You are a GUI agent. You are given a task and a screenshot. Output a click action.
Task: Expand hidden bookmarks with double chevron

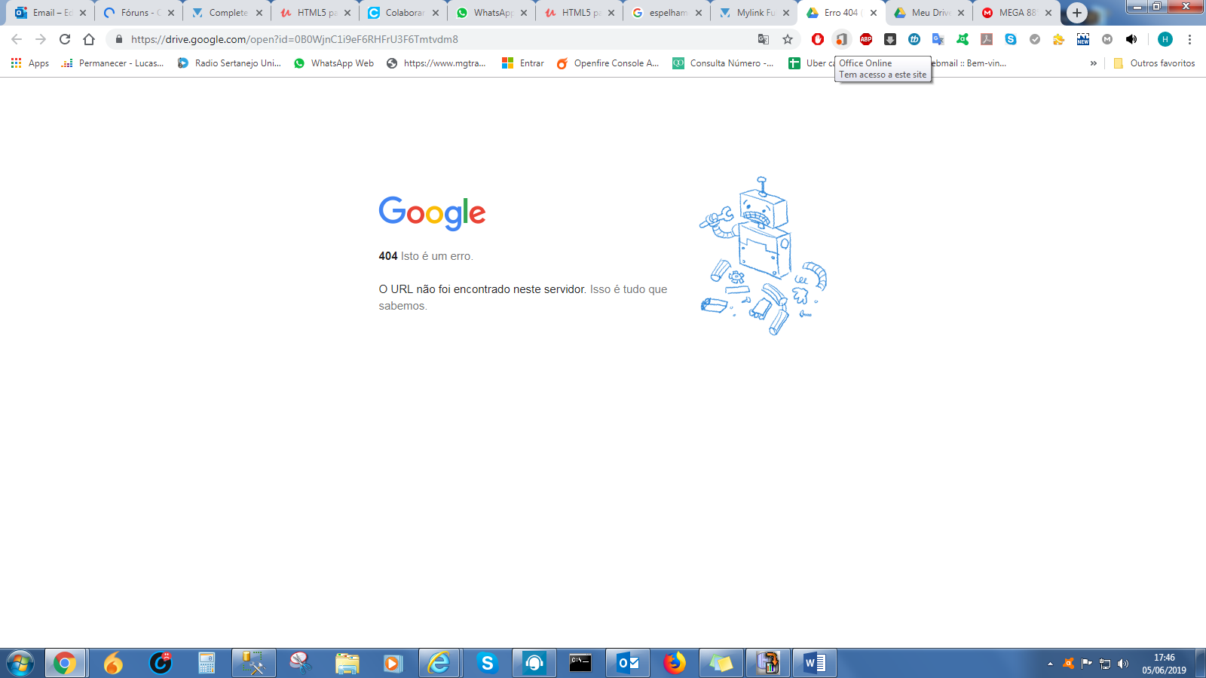tap(1093, 63)
